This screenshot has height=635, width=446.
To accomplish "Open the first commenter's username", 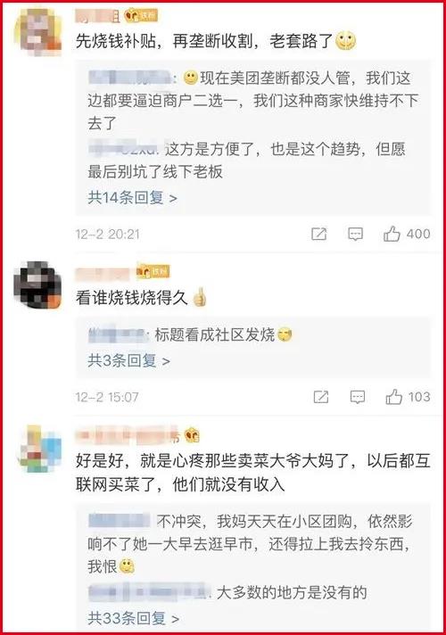I will click(97, 16).
